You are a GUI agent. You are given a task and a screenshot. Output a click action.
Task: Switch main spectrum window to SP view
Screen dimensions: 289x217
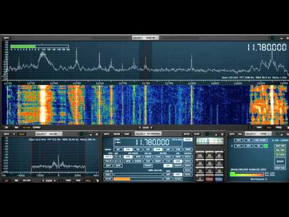pos(7,127)
